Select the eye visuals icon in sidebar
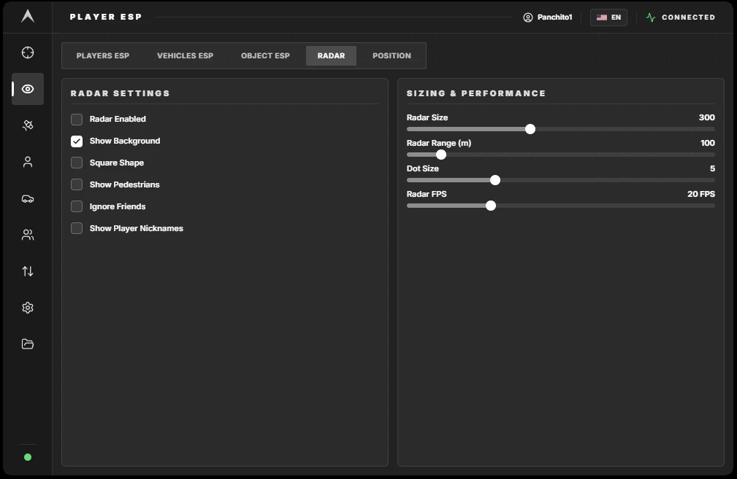737x479 pixels. click(x=28, y=89)
